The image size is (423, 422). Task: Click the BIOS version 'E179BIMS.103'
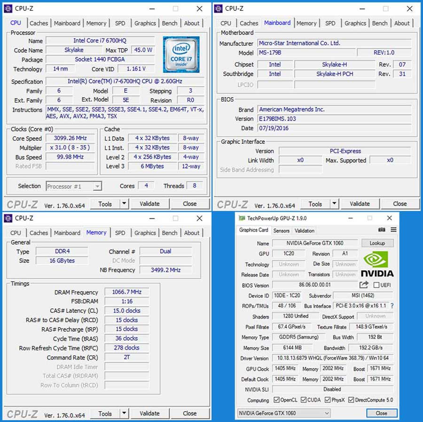coord(334,118)
